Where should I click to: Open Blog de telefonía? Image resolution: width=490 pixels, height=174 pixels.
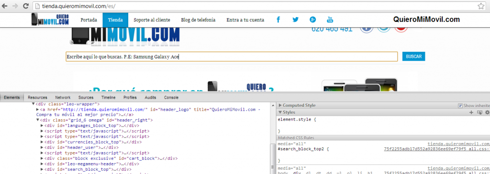pos(198,20)
